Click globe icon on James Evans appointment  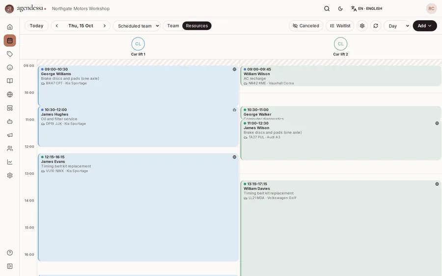pyautogui.click(x=235, y=157)
